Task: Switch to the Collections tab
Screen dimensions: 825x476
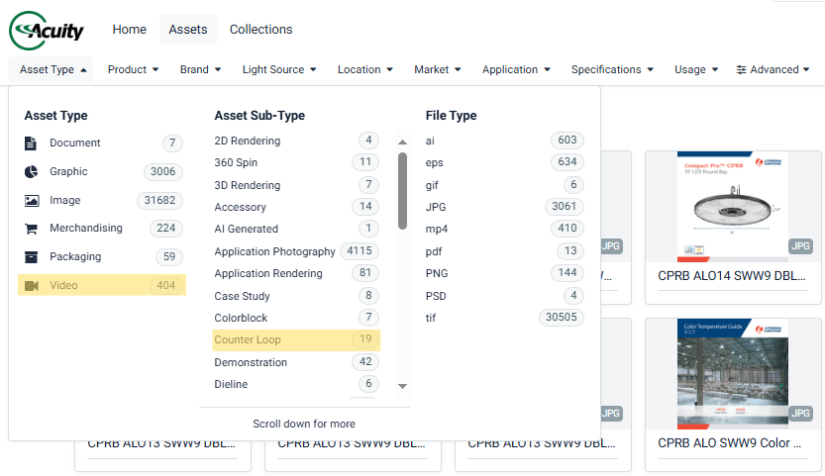Action: click(x=260, y=30)
